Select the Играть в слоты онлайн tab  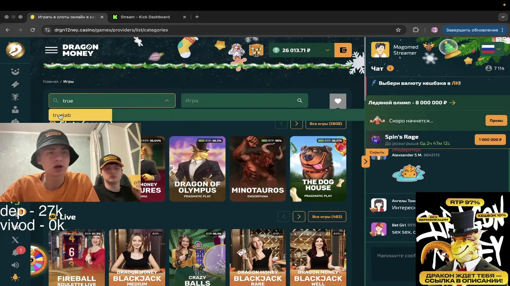[x=66, y=17]
